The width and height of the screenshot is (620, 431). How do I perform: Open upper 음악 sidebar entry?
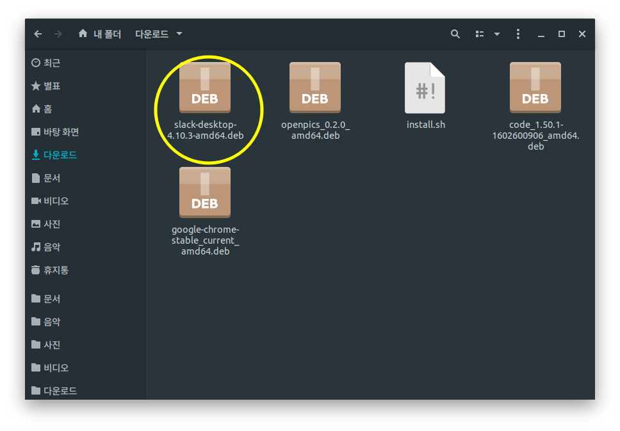point(52,247)
